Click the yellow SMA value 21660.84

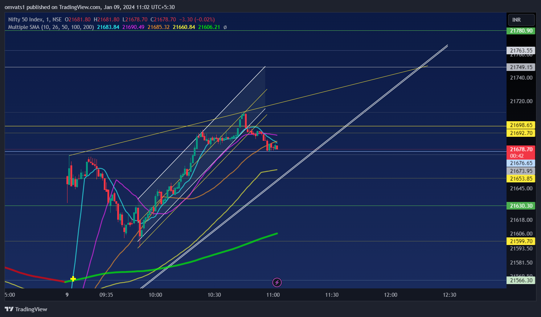point(184,27)
